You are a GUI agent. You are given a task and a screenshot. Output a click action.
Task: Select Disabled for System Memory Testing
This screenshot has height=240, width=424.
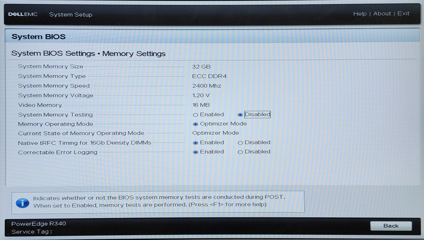point(240,115)
